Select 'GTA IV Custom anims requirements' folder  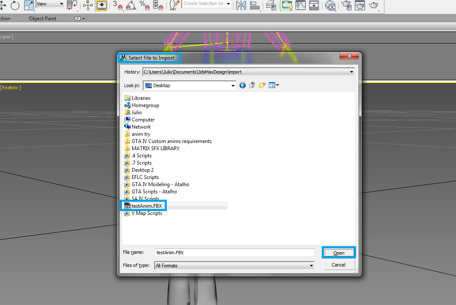point(168,141)
